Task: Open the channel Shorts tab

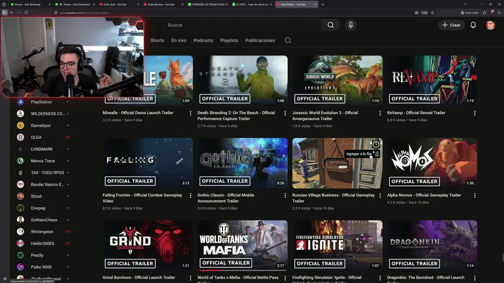Action: pyautogui.click(x=157, y=40)
